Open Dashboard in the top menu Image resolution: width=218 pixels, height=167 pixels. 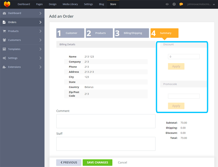(24, 4)
